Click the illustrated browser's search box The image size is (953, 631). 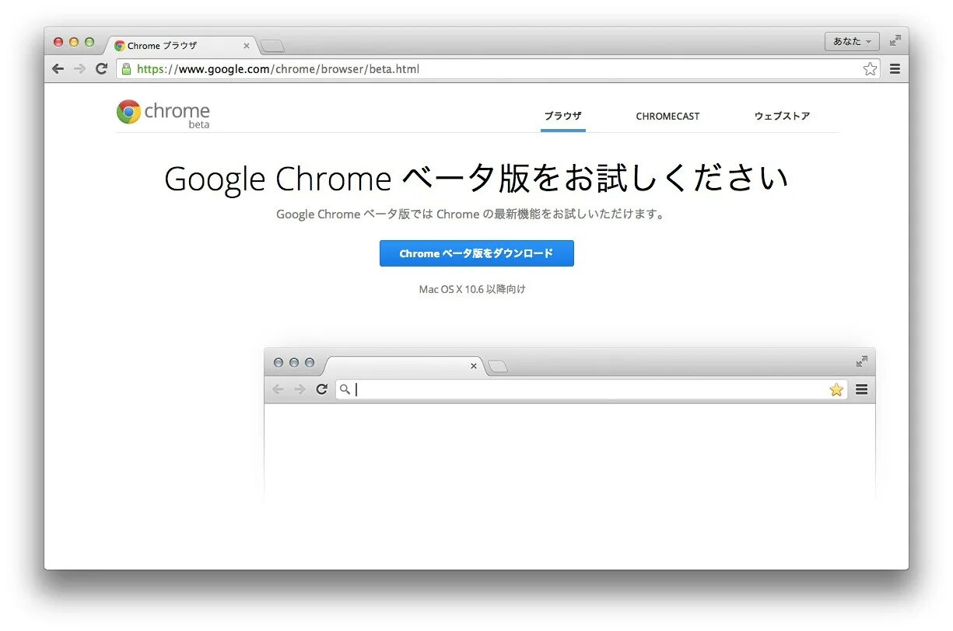coord(591,389)
